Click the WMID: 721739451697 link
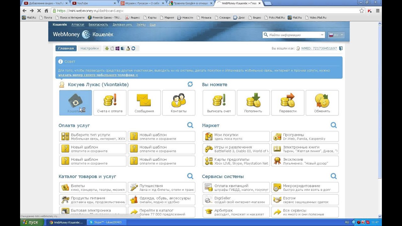This screenshot has height=226, width=402. (319, 48)
